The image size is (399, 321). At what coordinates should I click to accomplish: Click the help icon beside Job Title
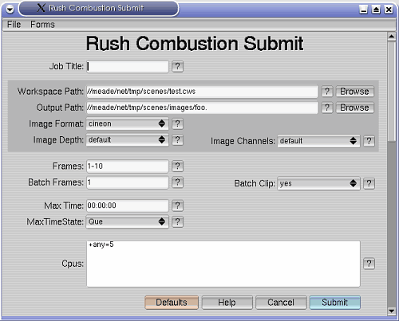click(x=177, y=66)
